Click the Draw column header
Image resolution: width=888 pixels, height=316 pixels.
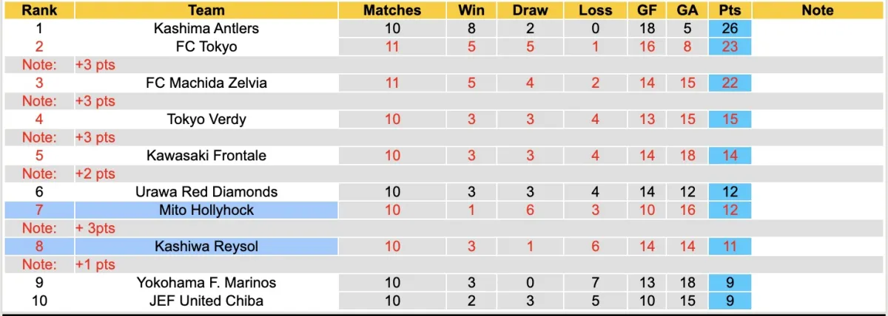click(531, 10)
